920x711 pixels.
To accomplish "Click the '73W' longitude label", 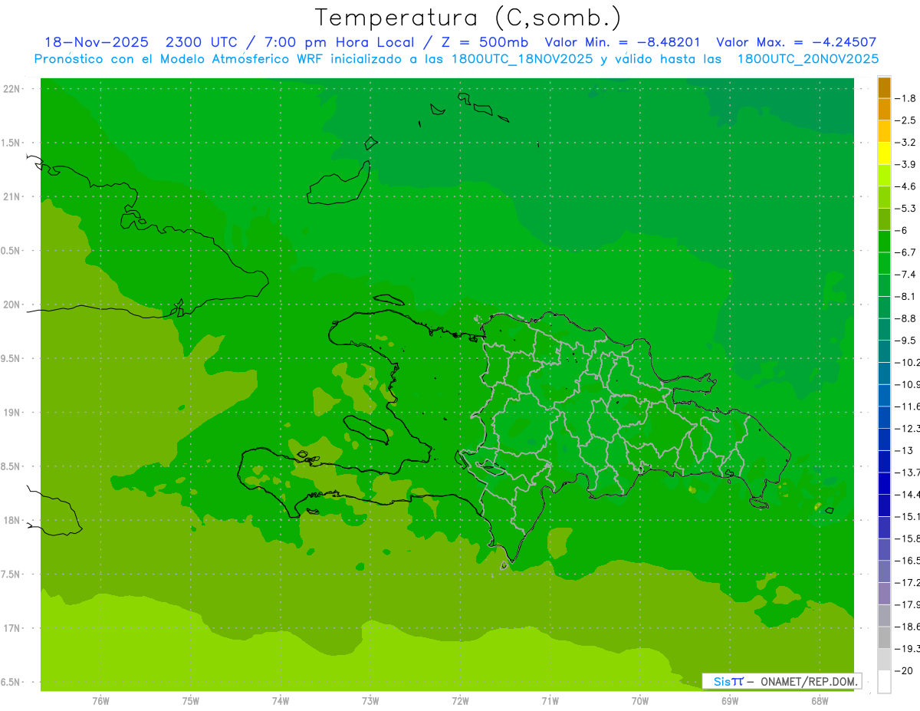I will click(x=370, y=701).
